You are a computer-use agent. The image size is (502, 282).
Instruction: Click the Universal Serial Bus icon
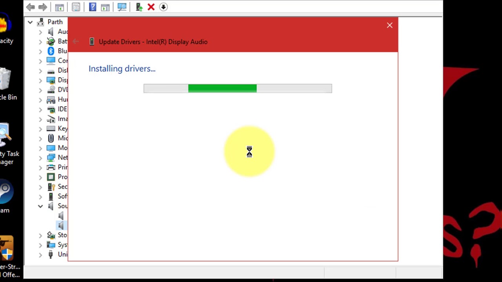coord(51,254)
